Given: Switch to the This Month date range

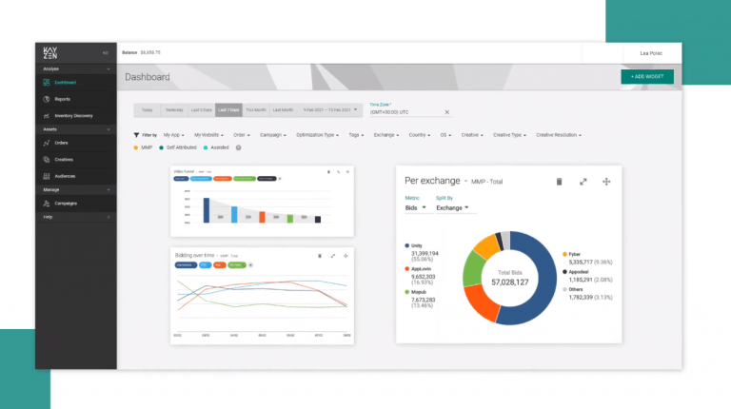Looking at the screenshot, I should click(x=256, y=109).
